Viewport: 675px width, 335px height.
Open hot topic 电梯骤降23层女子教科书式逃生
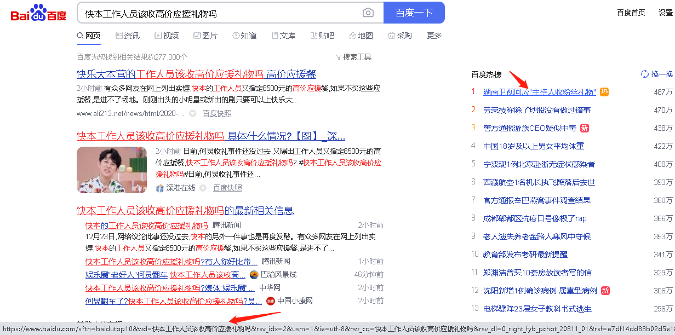[x=537, y=309]
